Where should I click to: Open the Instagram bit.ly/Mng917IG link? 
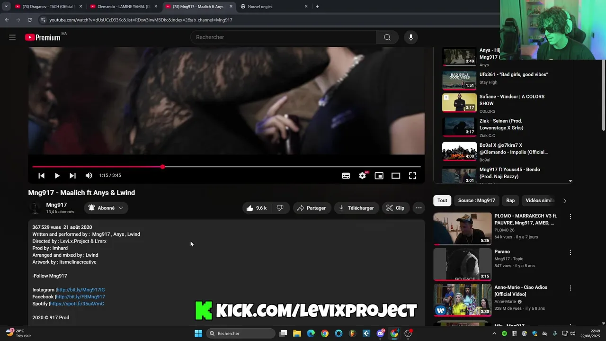[x=81, y=290]
